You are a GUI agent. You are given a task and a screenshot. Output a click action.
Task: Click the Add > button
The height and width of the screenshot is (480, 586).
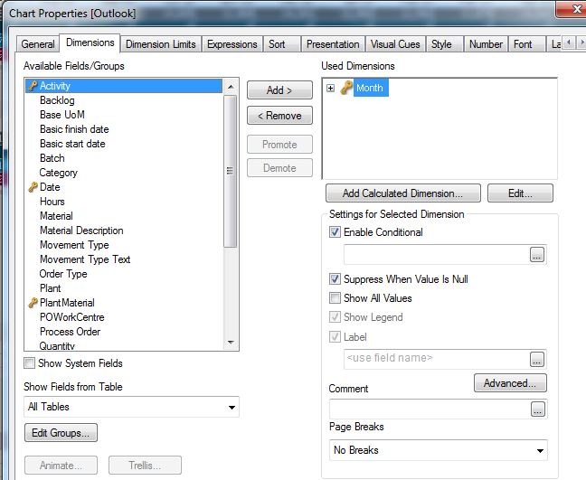(279, 90)
